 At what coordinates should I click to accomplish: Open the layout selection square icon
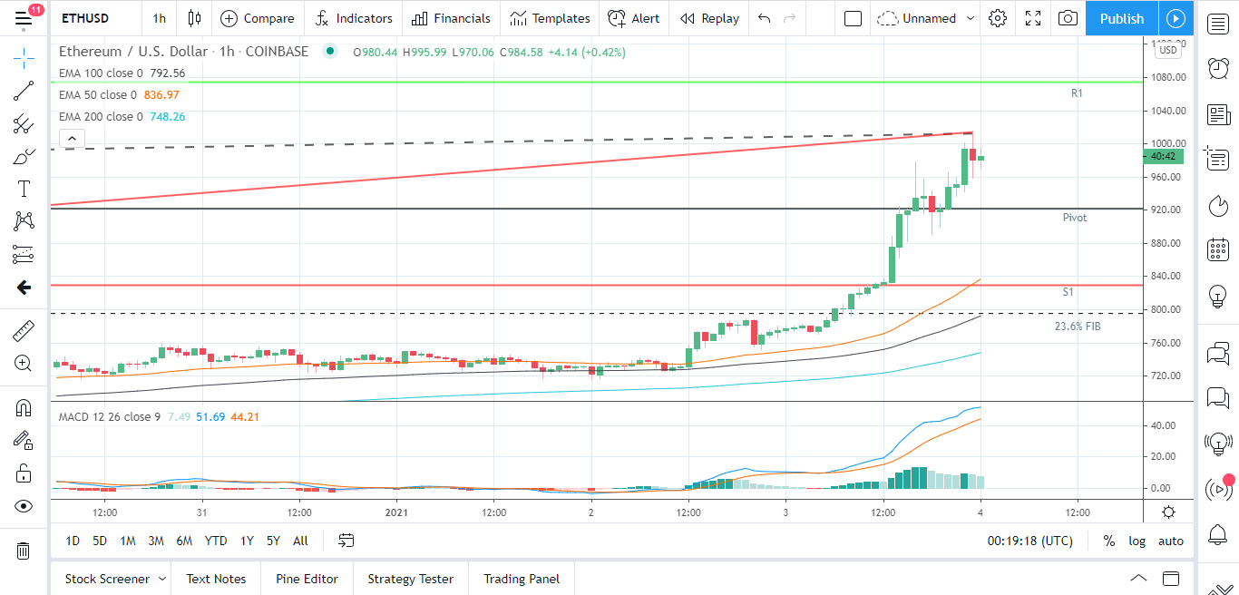click(853, 18)
